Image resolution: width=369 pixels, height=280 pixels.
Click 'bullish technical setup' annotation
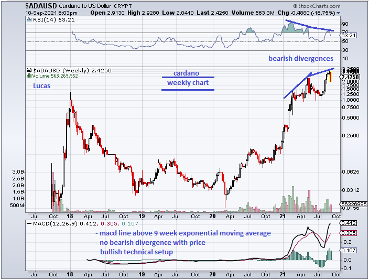(136, 252)
